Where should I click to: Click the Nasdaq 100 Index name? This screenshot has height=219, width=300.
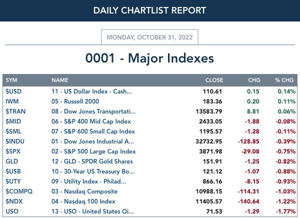coord(83,201)
